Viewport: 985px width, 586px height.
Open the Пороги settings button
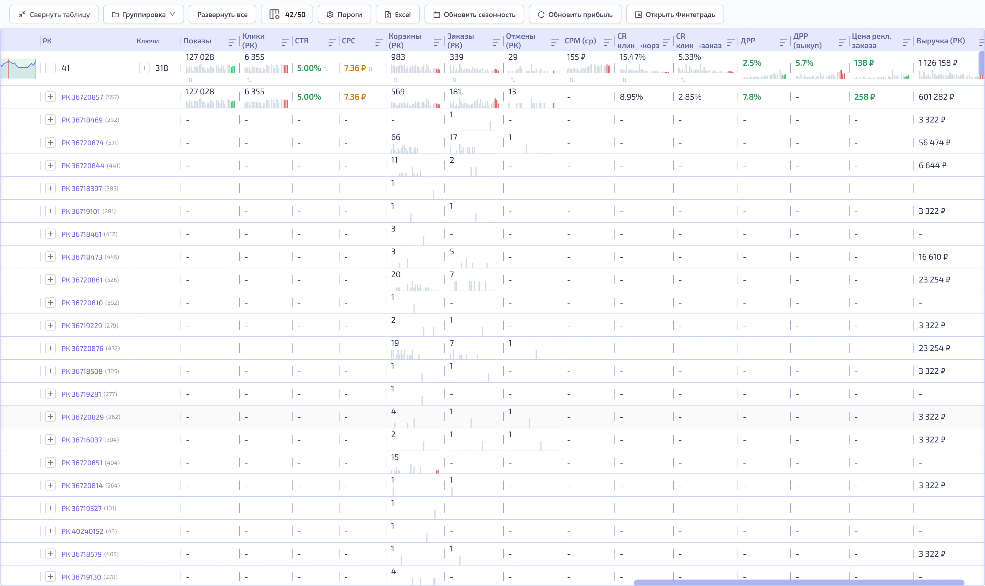[x=344, y=15]
